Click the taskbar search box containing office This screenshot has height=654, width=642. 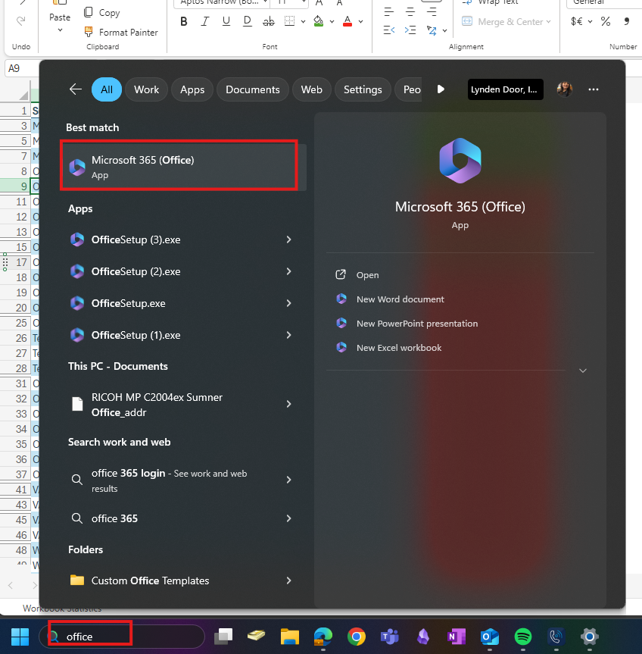(122, 637)
